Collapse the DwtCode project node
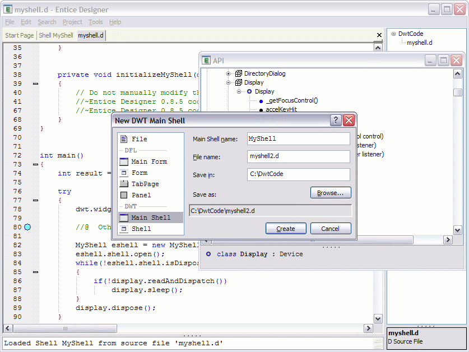This screenshot has width=469, height=352. point(393,34)
